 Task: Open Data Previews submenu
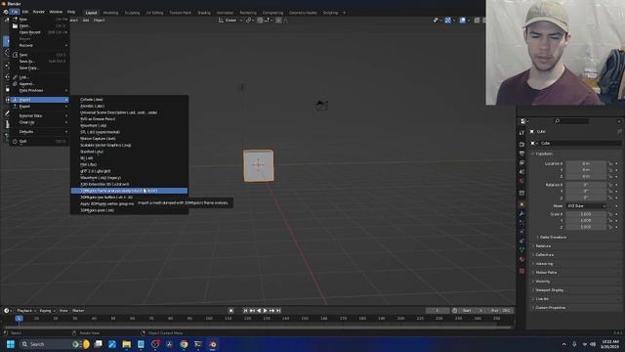pos(39,90)
